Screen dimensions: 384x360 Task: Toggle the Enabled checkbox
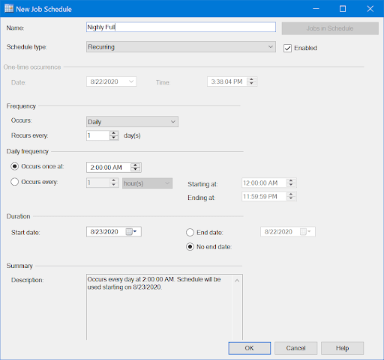(287, 48)
